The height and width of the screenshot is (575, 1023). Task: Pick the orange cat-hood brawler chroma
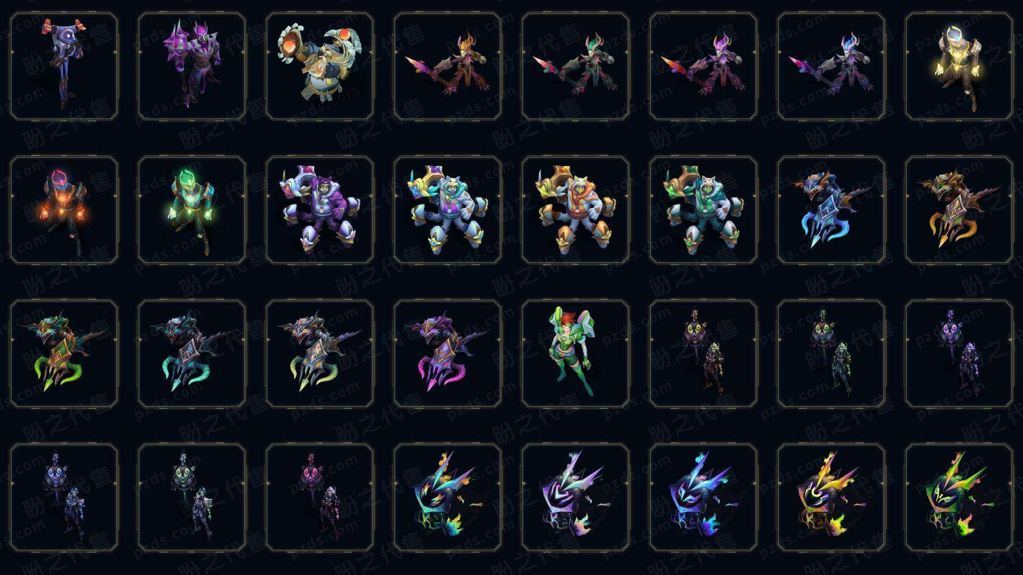[x=575, y=210]
